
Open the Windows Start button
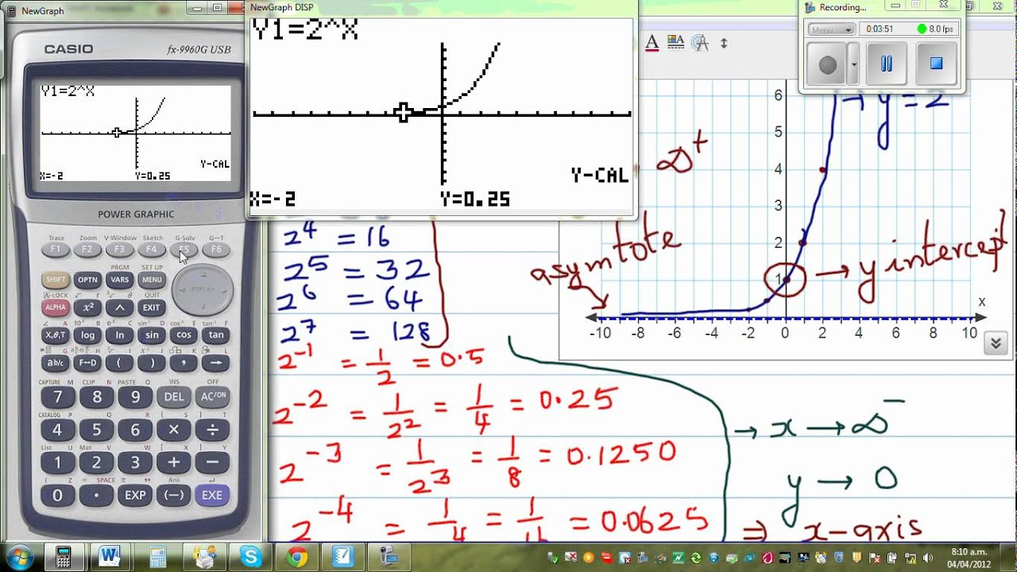[x=19, y=556]
